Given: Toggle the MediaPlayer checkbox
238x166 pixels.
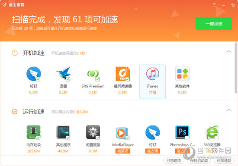Looking at the screenshot, I should click(127, 138).
